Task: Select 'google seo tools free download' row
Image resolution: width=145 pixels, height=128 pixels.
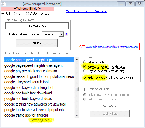Action: [x=39, y=93]
